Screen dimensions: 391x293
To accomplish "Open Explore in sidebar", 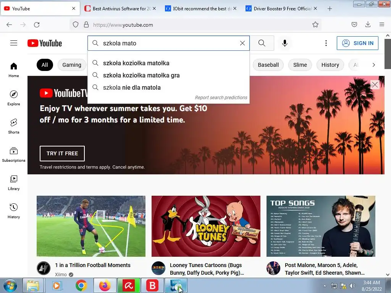I will point(14,98).
